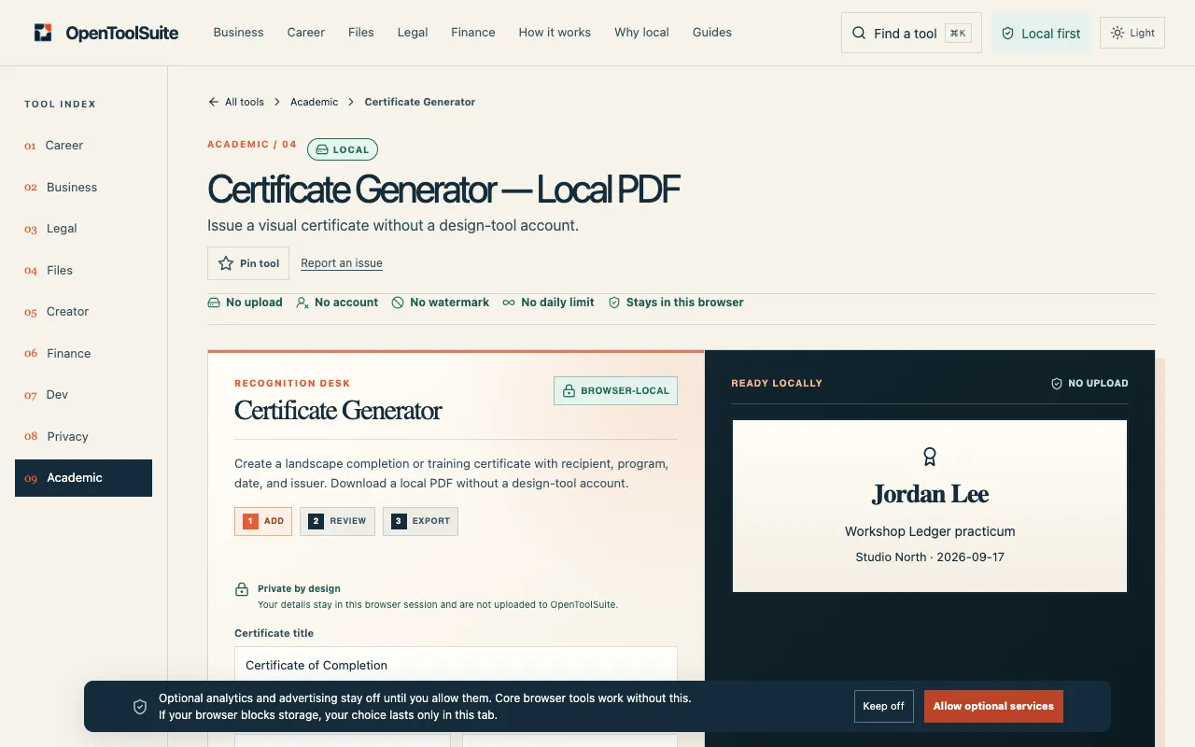
Task: Click the Private by design lock icon
Action: click(x=242, y=589)
